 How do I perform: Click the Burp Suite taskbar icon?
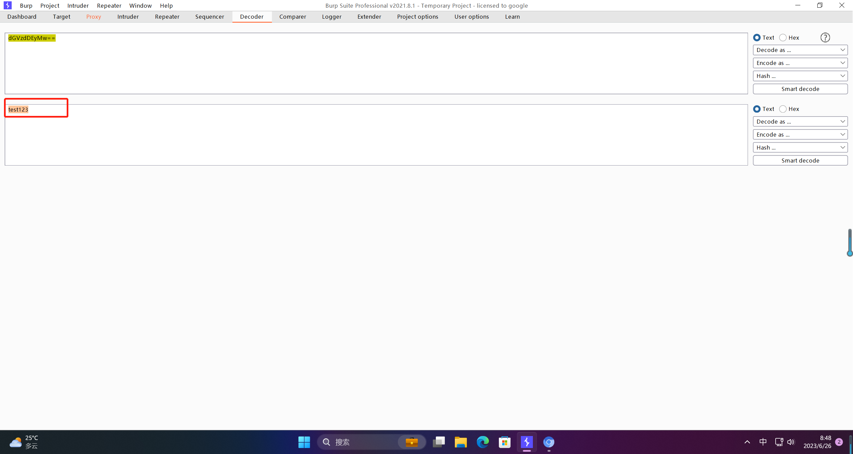point(527,442)
